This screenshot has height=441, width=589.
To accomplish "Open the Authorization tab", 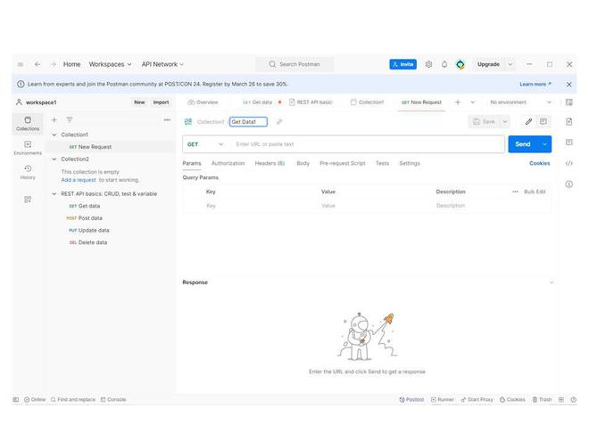I will [x=228, y=164].
